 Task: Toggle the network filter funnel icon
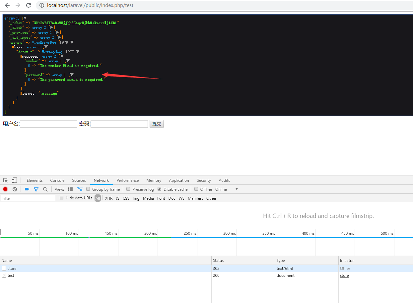[36, 189]
